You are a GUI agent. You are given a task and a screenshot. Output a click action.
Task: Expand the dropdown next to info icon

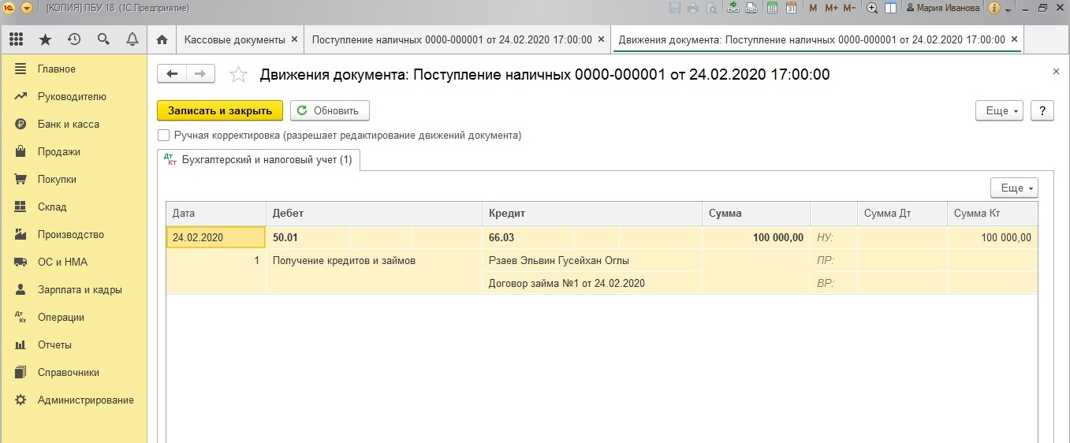[1008, 9]
